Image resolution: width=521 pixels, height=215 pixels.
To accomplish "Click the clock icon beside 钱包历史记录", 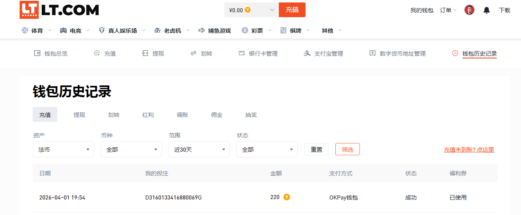I will tap(455, 53).
